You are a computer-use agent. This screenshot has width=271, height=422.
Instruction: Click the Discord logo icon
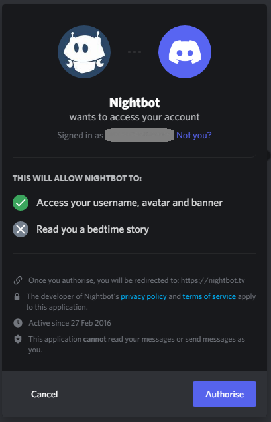[185, 52]
